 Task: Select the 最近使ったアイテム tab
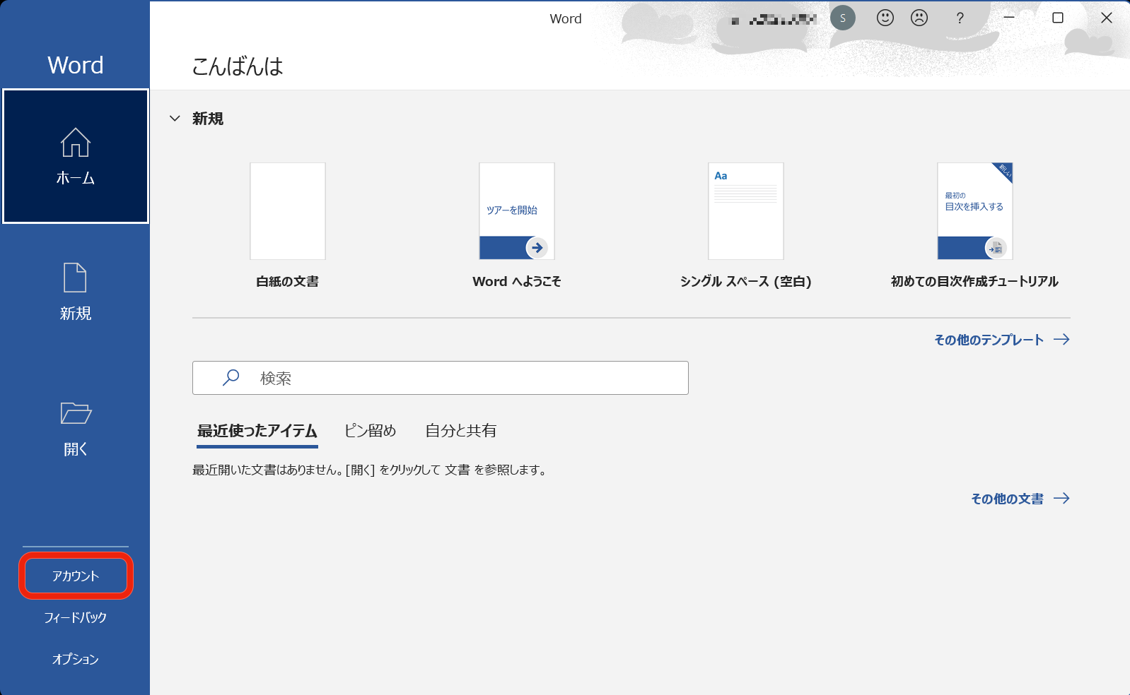[257, 431]
